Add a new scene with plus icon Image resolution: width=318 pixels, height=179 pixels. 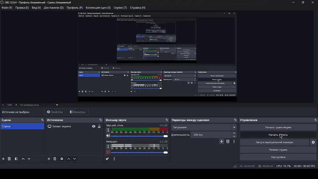coord(3,159)
